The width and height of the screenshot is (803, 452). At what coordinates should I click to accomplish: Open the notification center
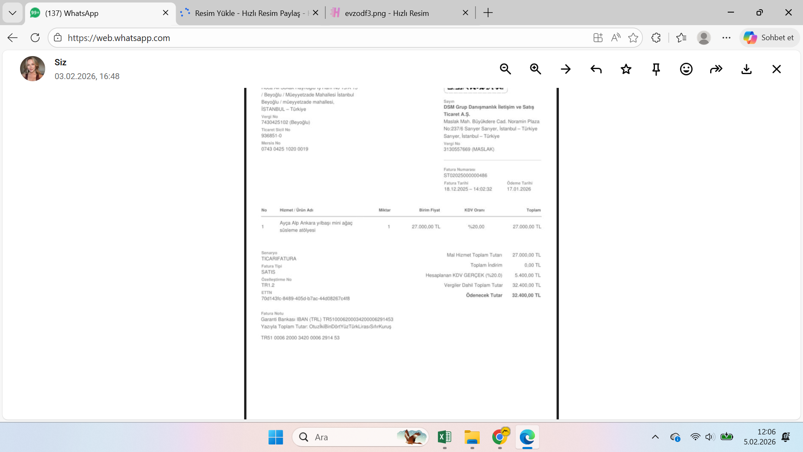pos(786,437)
